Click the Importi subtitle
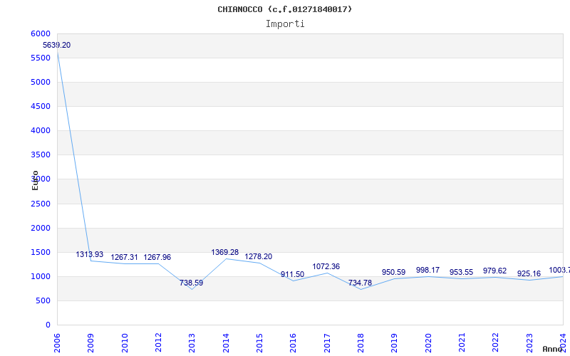This screenshot has height=356, width=570. pos(285,24)
